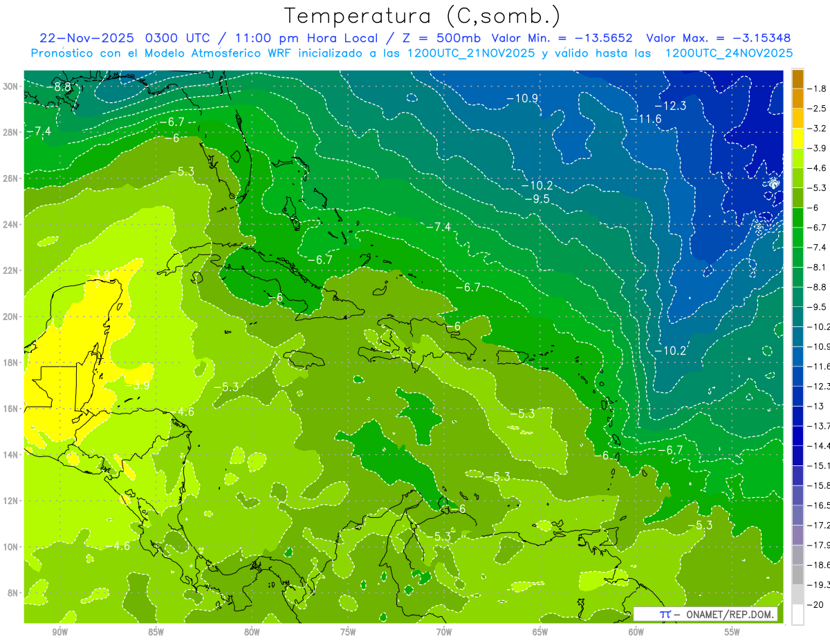Select the dark blue legend swatch between -13.7 and -14.4
Screen dimensions: 830x641
[797, 436]
